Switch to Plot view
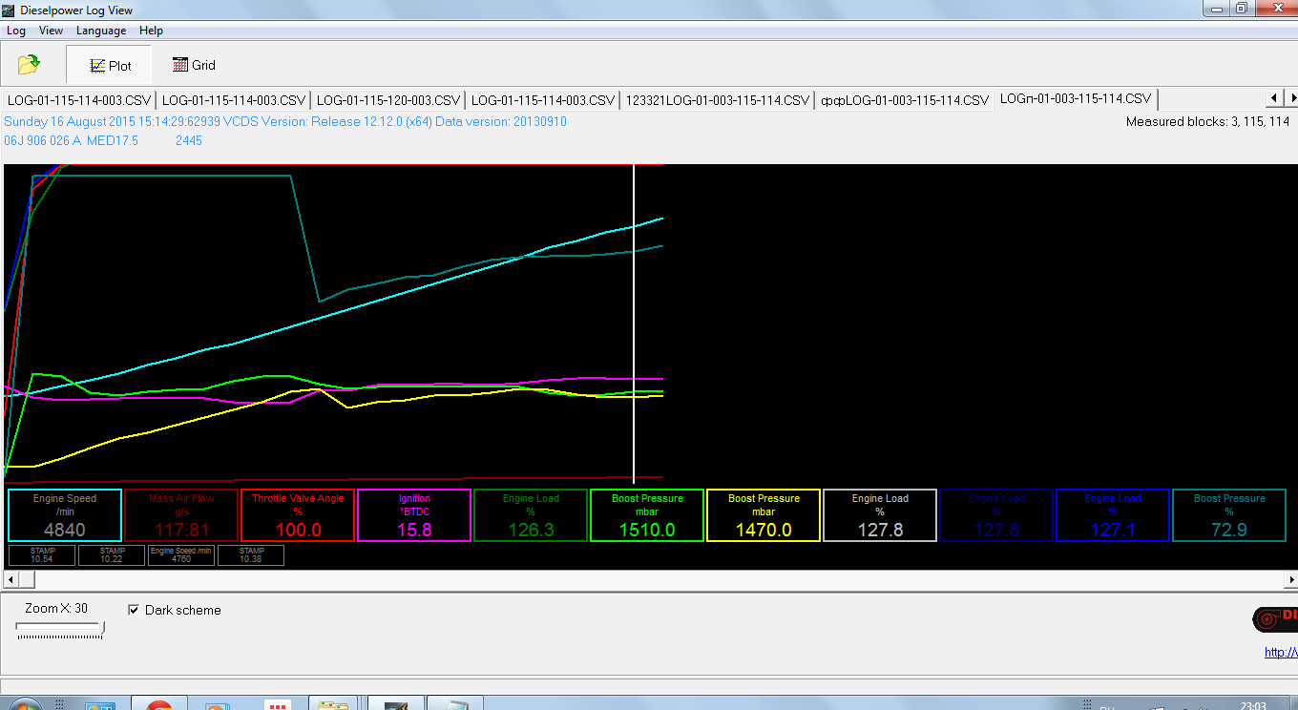1298x710 pixels. point(109,65)
